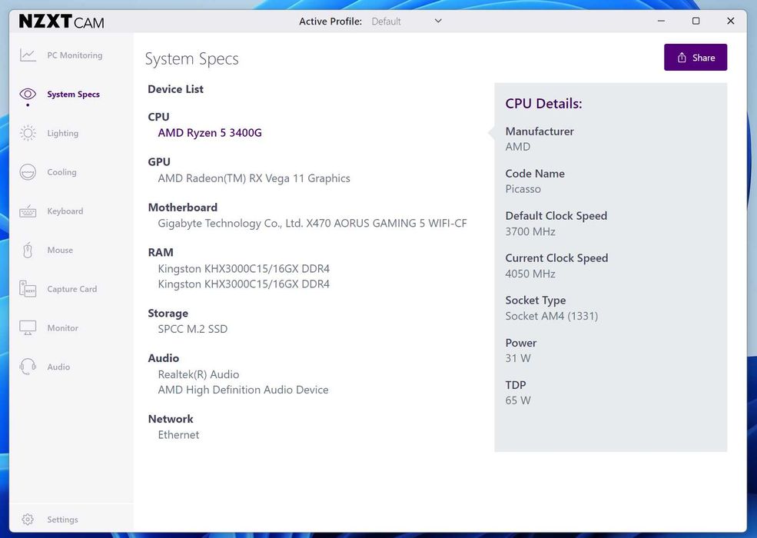Open the Cooling liquid icon
The height and width of the screenshot is (538, 757).
(28, 172)
